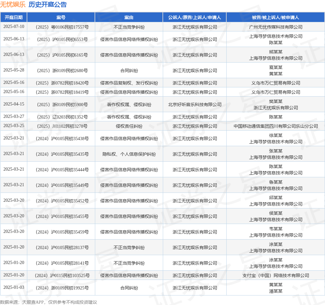The image size is (325, 305).
Task: Click defendant name 侯某某
Action: click(276, 213)
